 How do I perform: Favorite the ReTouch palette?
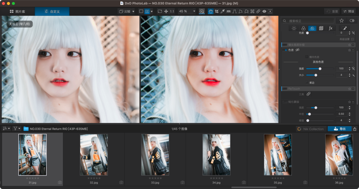point(349,89)
